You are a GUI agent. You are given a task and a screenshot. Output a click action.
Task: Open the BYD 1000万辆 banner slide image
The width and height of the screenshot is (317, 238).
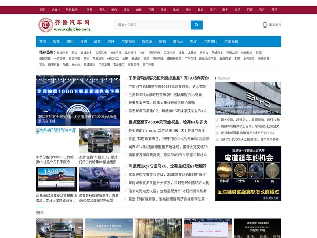78,100
